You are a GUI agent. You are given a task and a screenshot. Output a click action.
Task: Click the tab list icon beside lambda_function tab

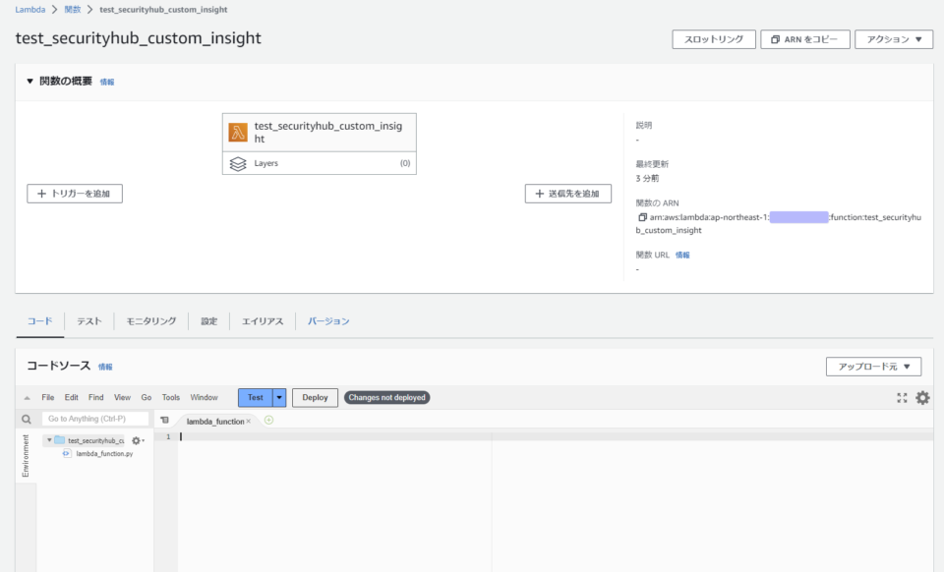coord(164,421)
